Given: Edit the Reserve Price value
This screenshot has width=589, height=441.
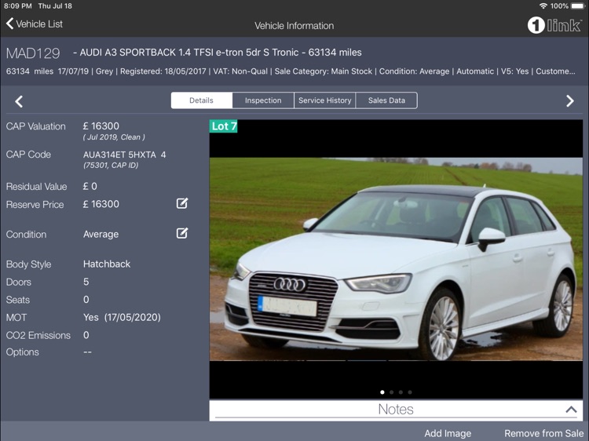Looking at the screenshot, I should point(182,203).
